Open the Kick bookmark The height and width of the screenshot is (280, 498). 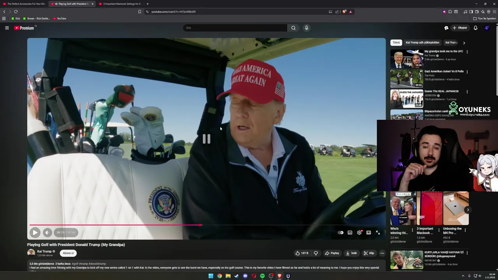(x=16, y=18)
